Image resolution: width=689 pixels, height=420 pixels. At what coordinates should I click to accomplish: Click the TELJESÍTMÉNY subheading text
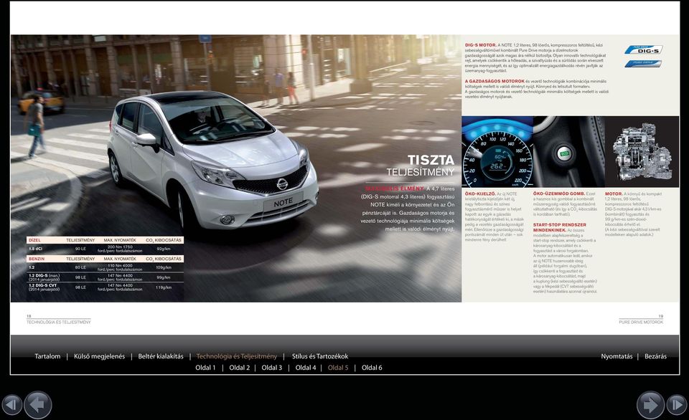pyautogui.click(x=421, y=172)
